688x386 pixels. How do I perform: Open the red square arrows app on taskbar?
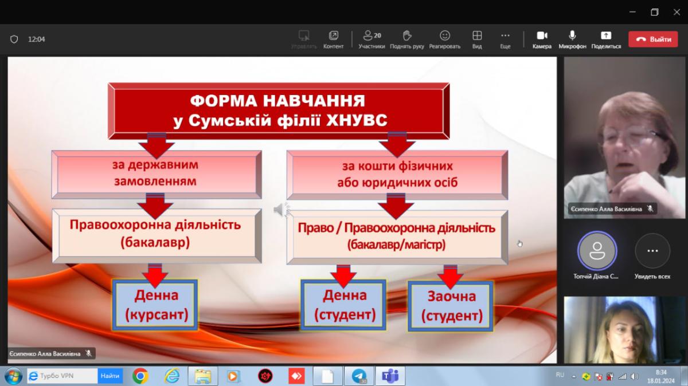tap(296, 376)
